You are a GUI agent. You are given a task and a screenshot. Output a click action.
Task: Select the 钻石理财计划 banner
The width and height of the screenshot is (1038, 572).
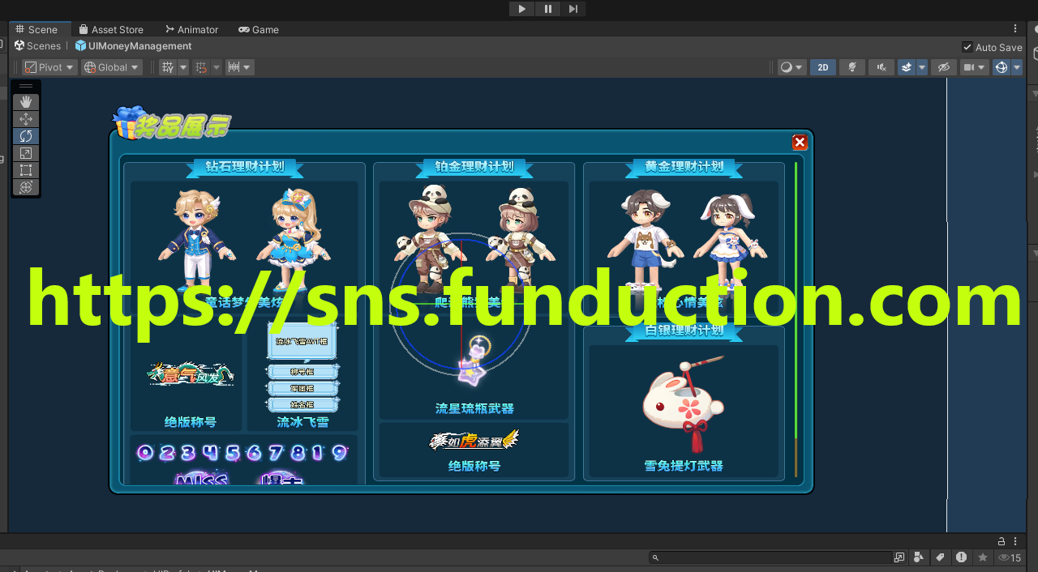(244, 167)
